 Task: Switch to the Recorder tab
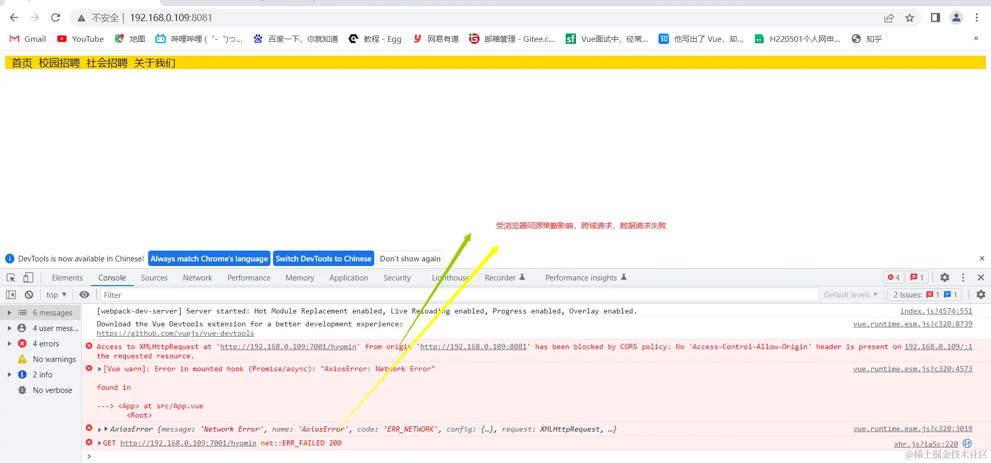pos(505,277)
